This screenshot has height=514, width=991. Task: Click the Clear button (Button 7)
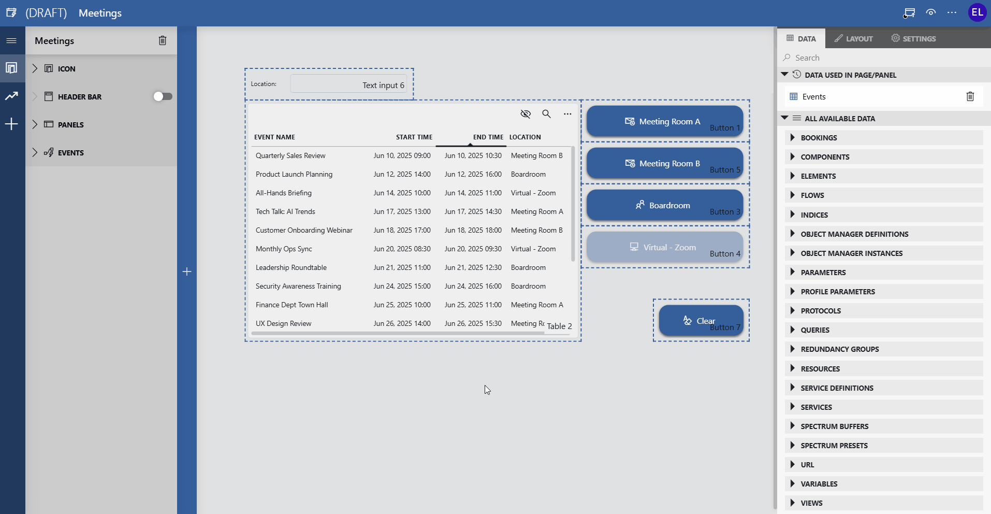pyautogui.click(x=701, y=320)
